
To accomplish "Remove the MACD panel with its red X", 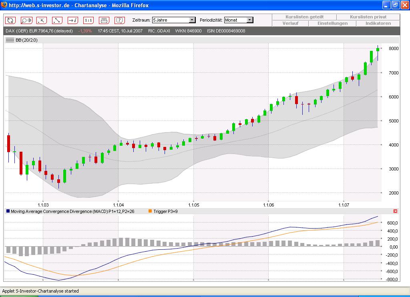I will (396, 211).
